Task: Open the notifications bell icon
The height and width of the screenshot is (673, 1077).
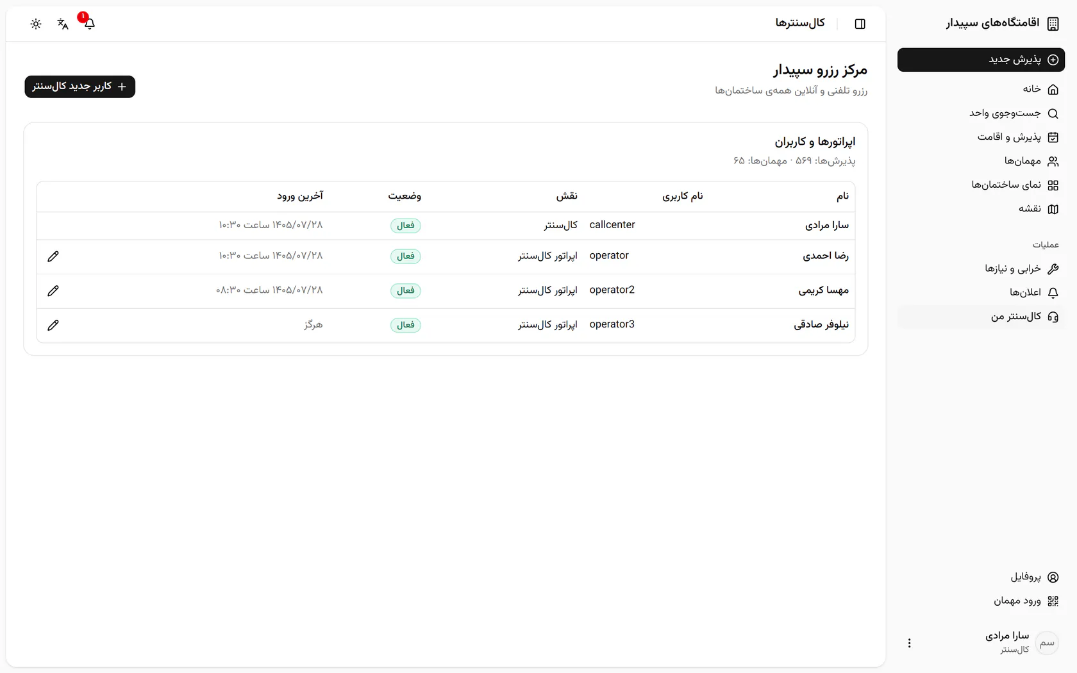Action: point(89,24)
